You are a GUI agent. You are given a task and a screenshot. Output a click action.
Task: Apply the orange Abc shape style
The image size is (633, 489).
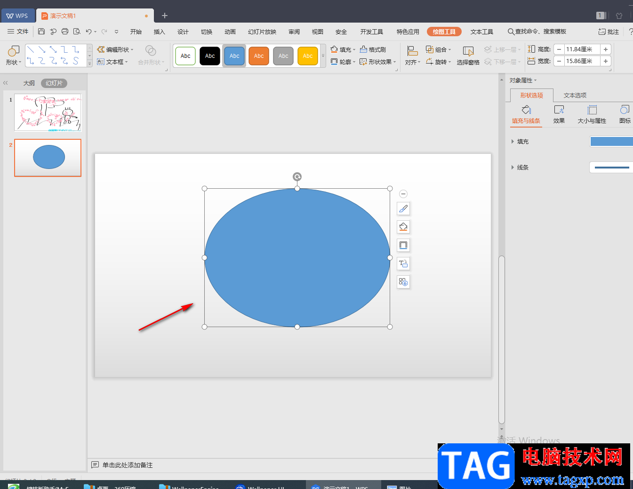tap(259, 56)
